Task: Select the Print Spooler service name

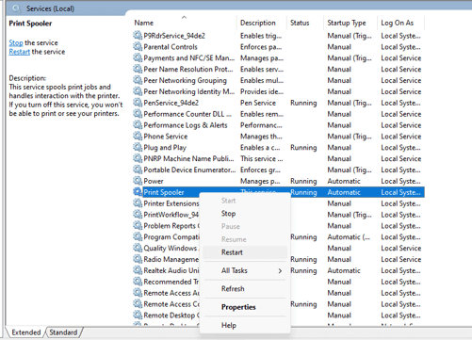Action: (x=164, y=192)
